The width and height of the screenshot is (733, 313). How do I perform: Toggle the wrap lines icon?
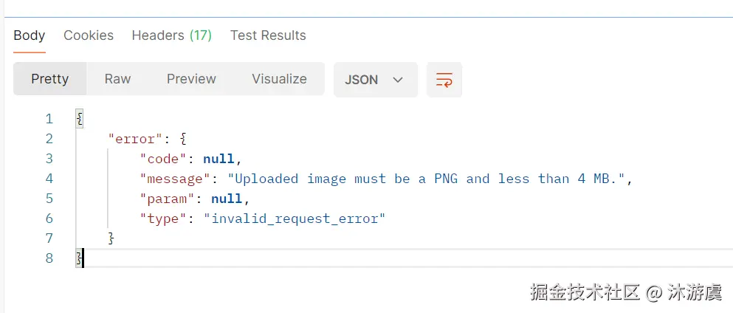444,80
